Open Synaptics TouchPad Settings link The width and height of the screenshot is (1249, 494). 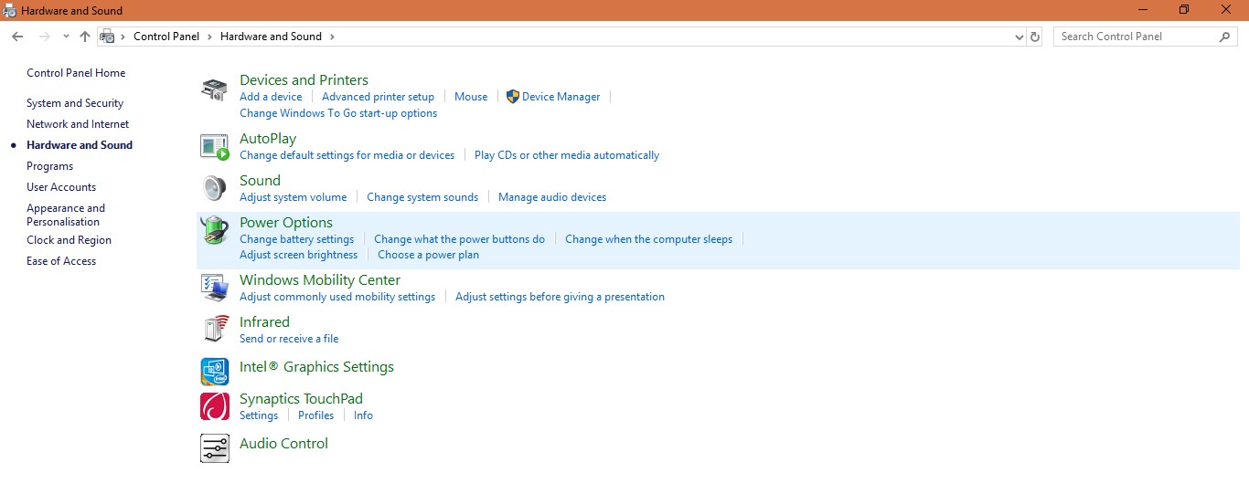click(259, 415)
